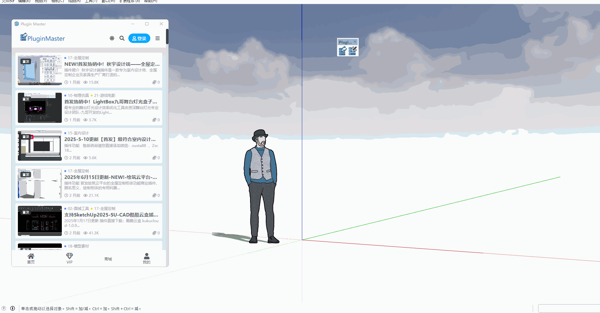Open the LightBox九哥舞台灯光 plugin article
This screenshot has width=600, height=313.
coord(110,102)
